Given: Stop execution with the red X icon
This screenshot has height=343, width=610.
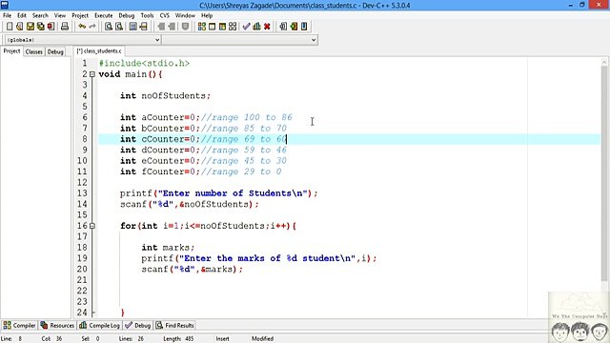Looking at the screenshot, I should pyautogui.click(x=267, y=27).
